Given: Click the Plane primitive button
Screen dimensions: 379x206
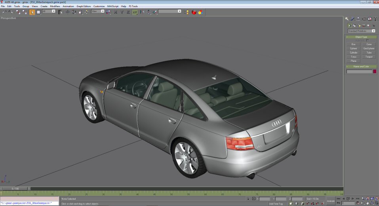Looking at the screenshot, I should tap(353, 61).
